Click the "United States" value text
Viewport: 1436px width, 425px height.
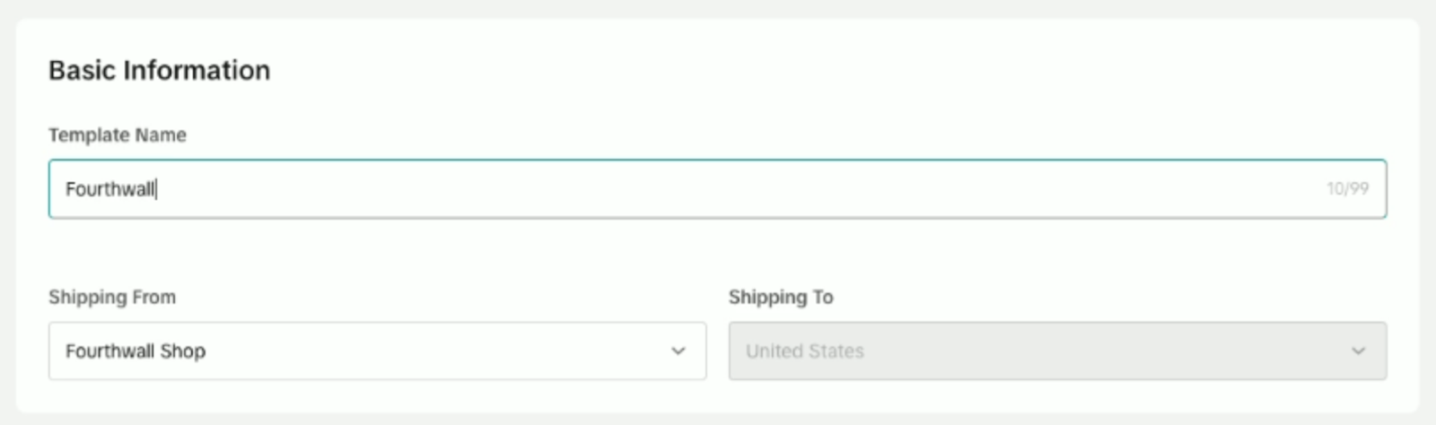pos(805,351)
